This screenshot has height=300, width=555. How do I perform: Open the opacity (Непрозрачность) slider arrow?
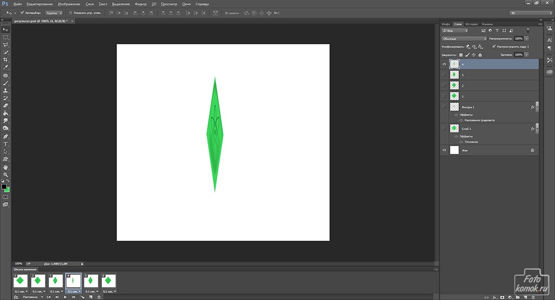coord(527,38)
